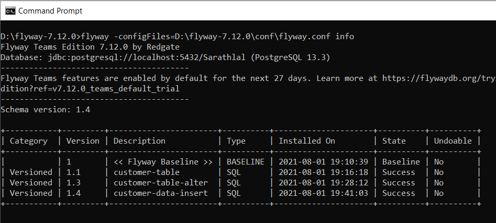Click the Type column header

pos(236,140)
